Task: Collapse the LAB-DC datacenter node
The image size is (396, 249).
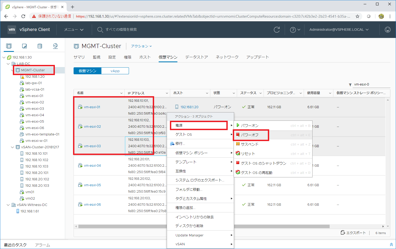Action: (x=8, y=64)
